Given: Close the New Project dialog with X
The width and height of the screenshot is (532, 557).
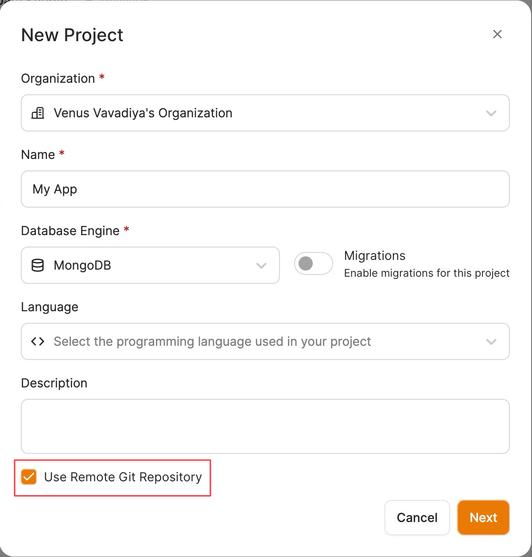Looking at the screenshot, I should pyautogui.click(x=497, y=34).
